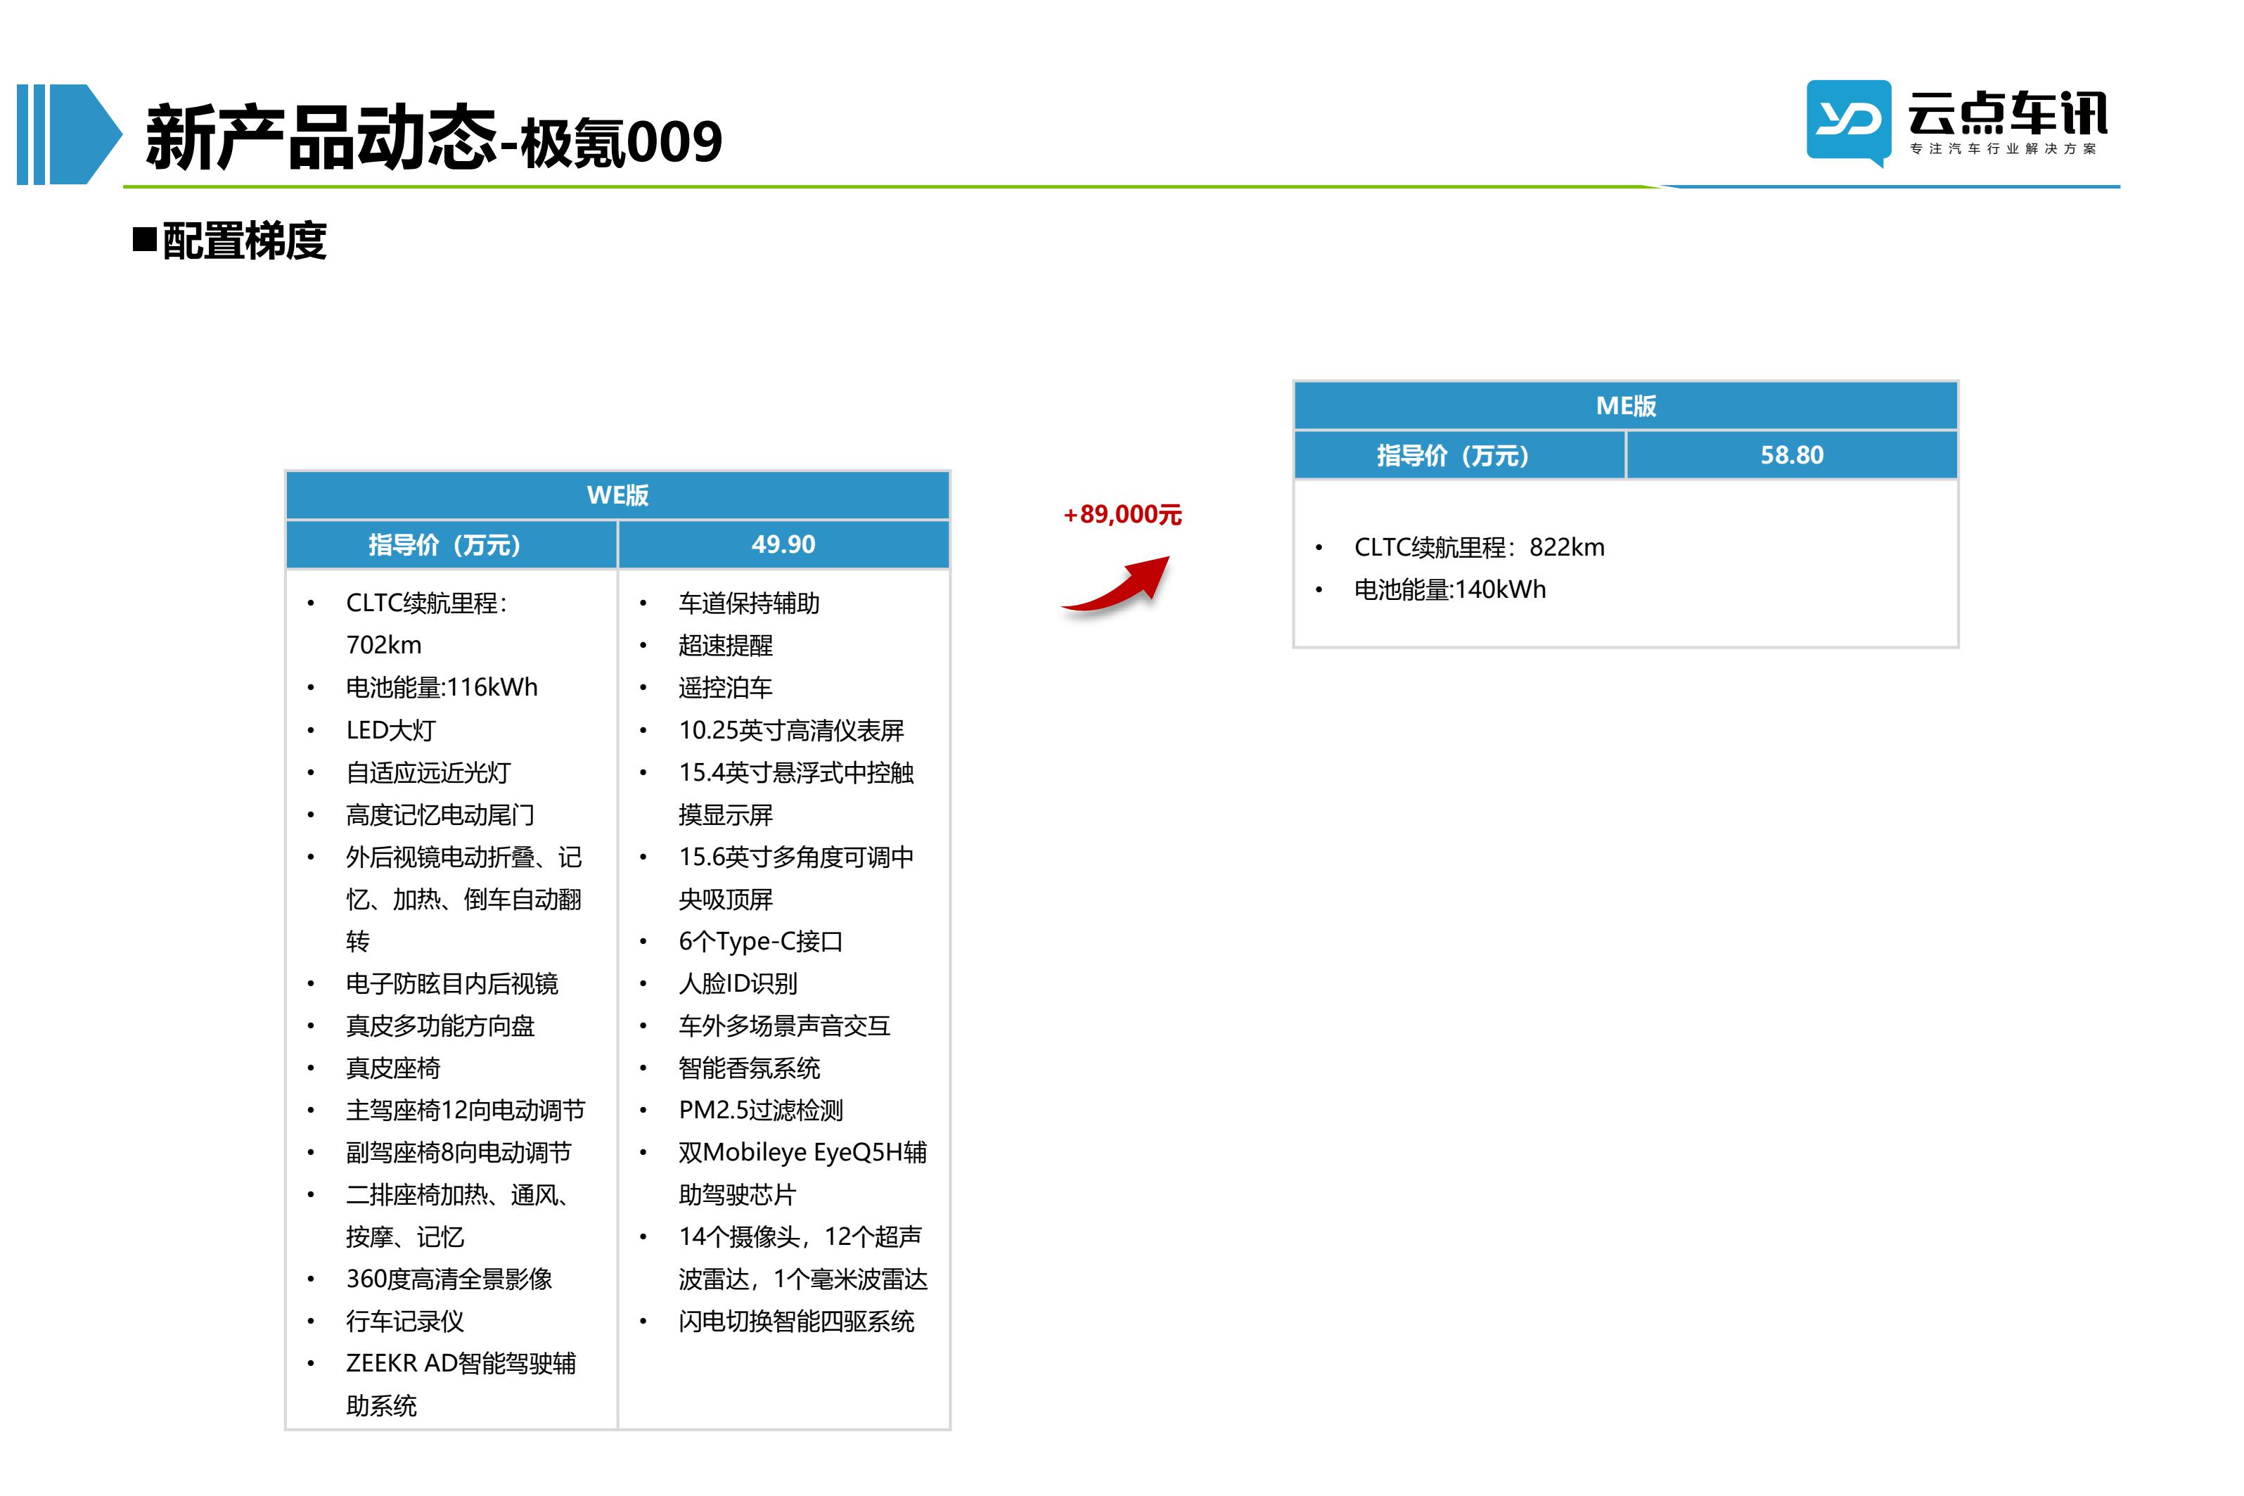This screenshot has height=1496, width=2244.
Task: Click the 真皮多功能方向盘 list item
Action: (440, 1025)
